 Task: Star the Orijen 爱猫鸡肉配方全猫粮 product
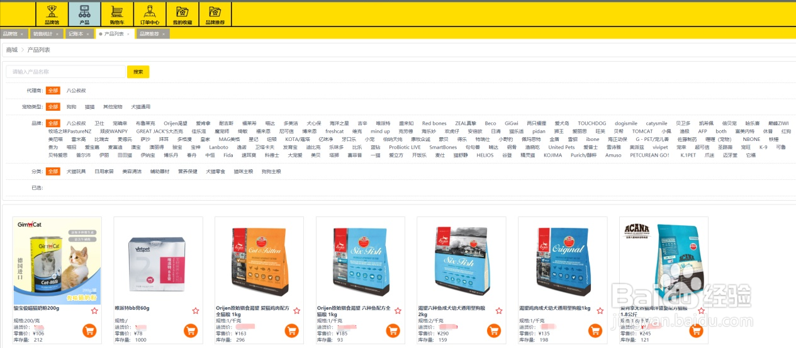(x=297, y=311)
